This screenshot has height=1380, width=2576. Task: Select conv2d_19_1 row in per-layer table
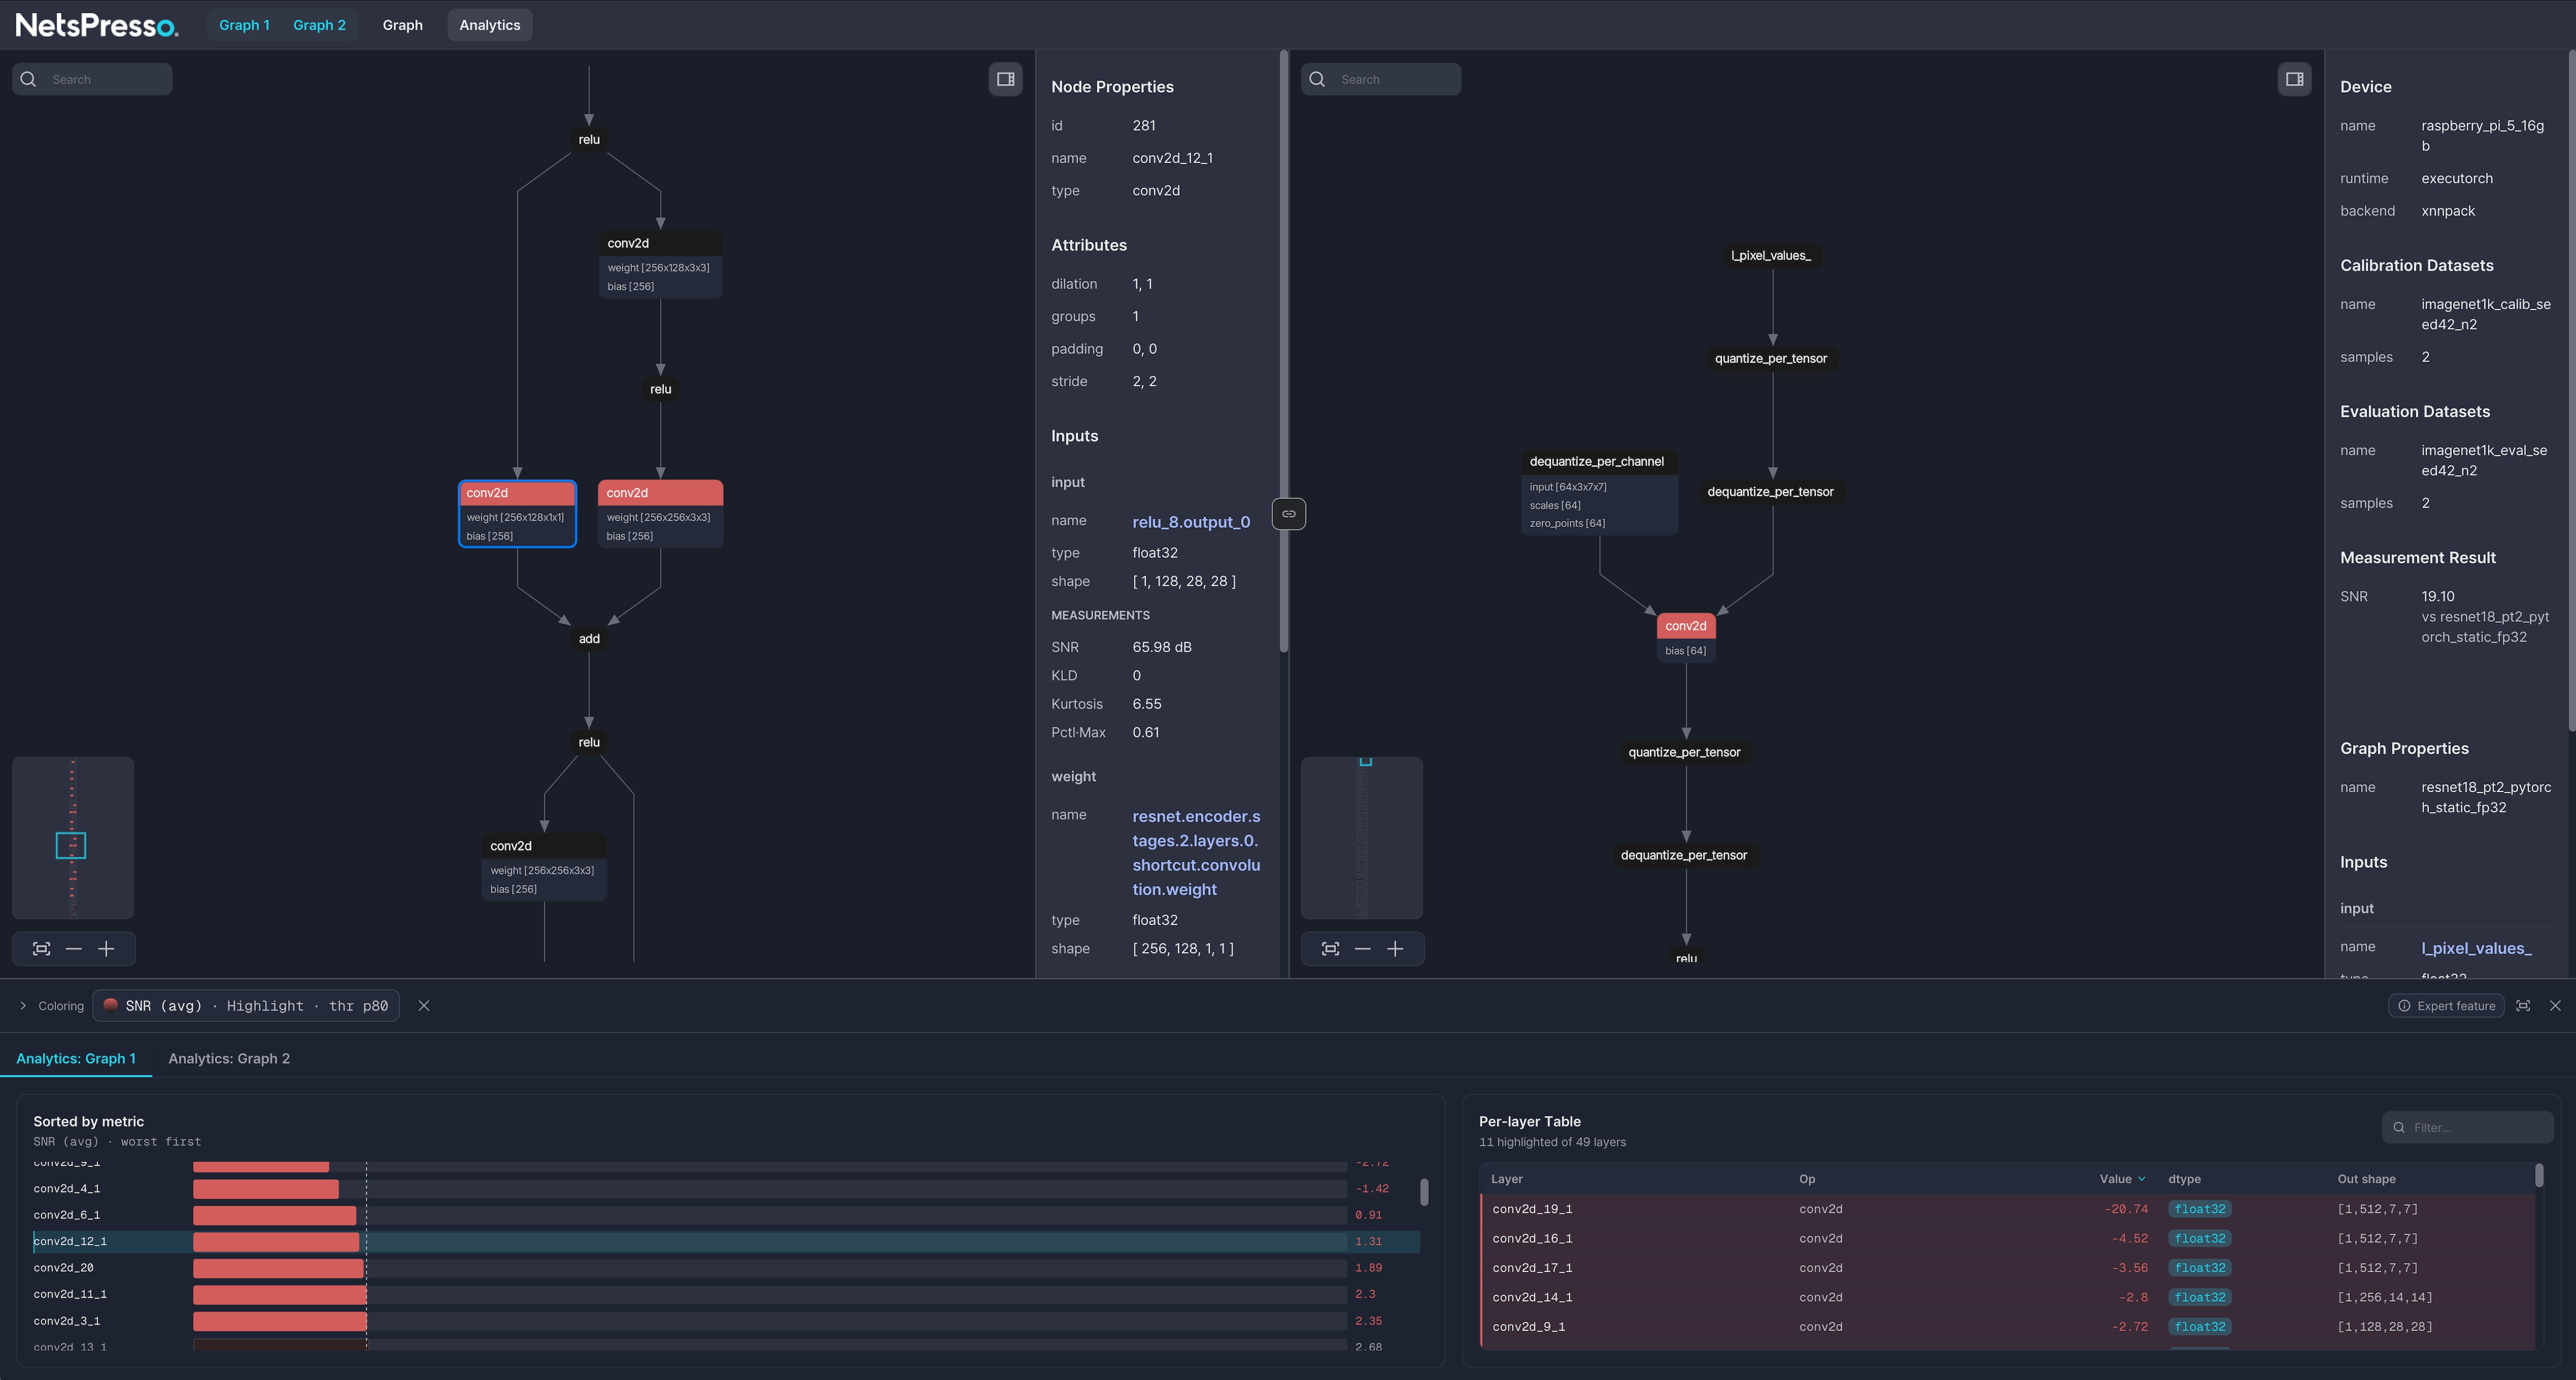coord(2008,1209)
